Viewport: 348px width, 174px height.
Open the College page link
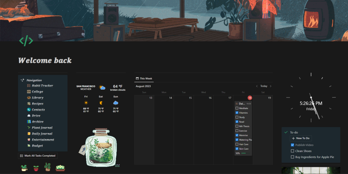click(x=37, y=92)
